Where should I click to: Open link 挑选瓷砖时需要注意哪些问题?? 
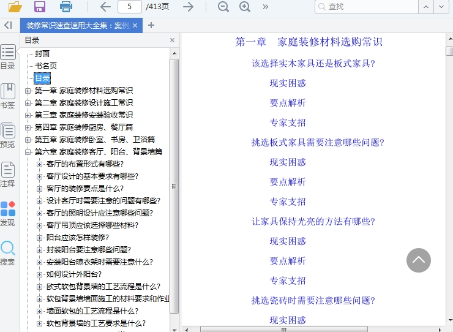pos(313,301)
